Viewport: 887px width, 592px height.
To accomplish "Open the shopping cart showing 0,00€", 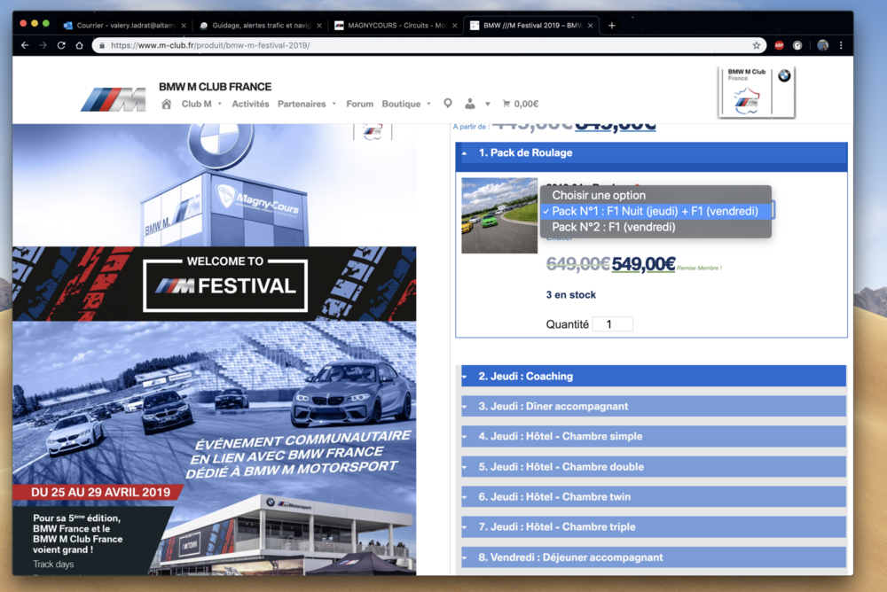I will point(521,104).
